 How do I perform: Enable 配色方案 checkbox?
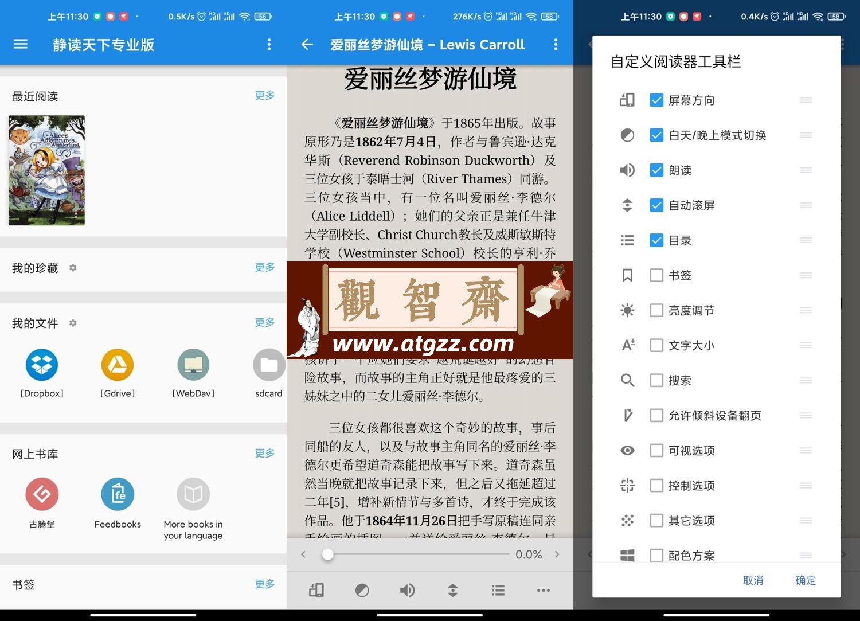click(656, 555)
